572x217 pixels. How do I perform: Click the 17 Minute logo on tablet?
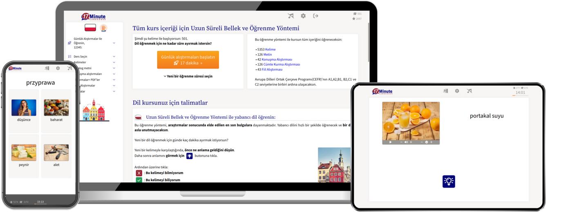tap(382, 91)
